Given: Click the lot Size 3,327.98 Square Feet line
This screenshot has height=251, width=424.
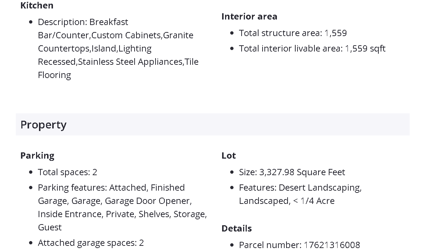Looking at the screenshot, I should tap(292, 172).
